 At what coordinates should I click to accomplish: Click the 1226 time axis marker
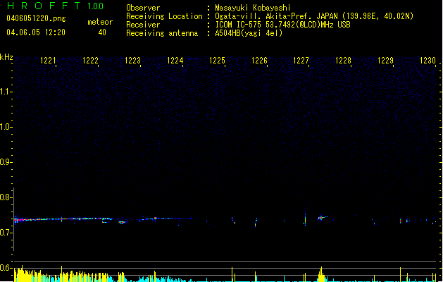click(259, 61)
